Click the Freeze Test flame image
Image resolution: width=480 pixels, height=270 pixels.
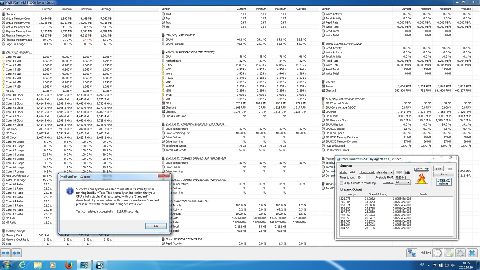[421, 178]
